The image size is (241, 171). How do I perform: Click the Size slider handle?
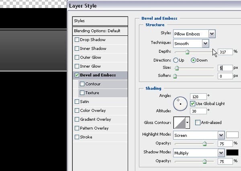[177, 68]
